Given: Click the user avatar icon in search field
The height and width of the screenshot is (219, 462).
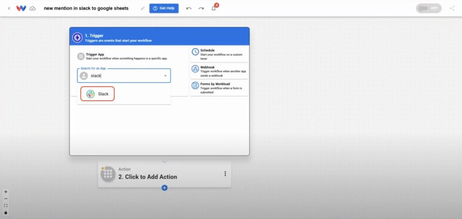Looking at the screenshot, I should [x=84, y=76].
